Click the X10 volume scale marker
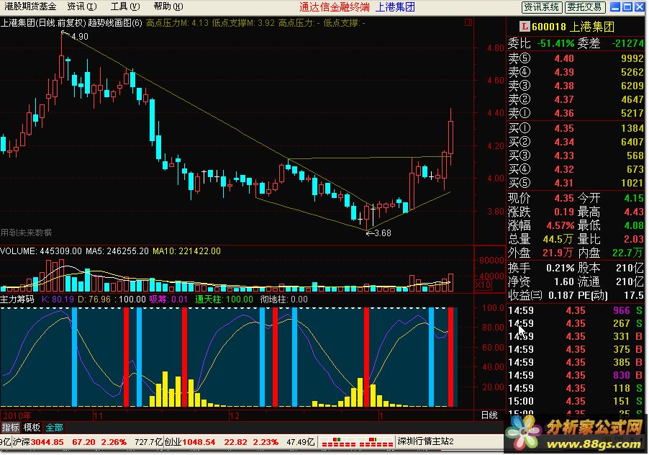 (x=483, y=285)
